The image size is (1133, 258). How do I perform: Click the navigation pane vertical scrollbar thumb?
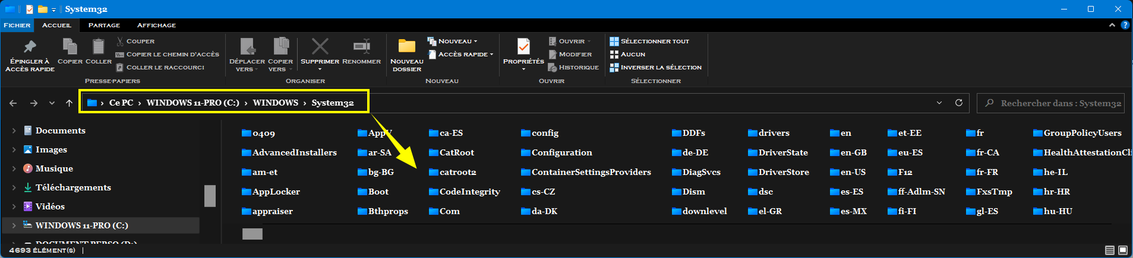pyautogui.click(x=210, y=196)
